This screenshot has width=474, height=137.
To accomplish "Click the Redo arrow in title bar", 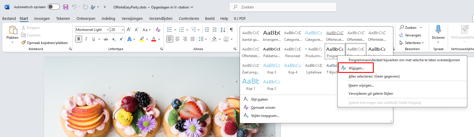I will pyautogui.click(x=85, y=7).
